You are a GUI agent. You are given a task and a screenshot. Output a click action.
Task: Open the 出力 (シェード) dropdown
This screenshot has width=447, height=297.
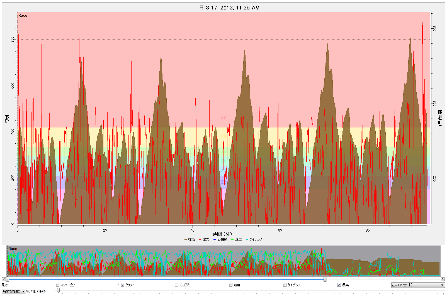click(x=418, y=285)
